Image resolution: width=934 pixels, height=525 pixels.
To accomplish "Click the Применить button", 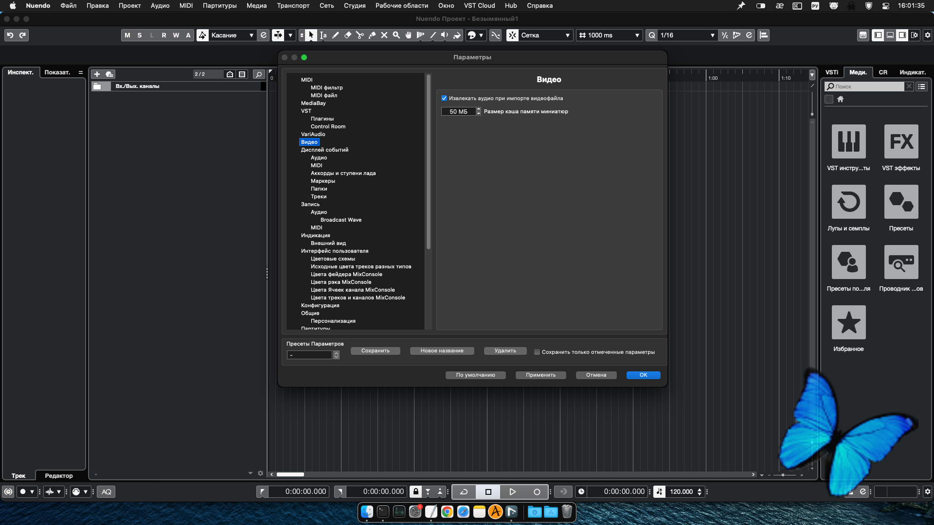I will click(x=540, y=375).
